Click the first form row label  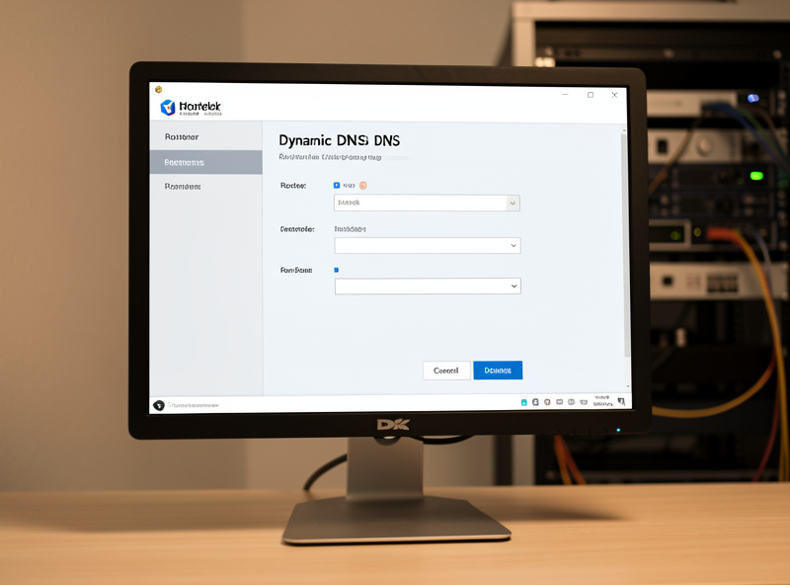293,186
